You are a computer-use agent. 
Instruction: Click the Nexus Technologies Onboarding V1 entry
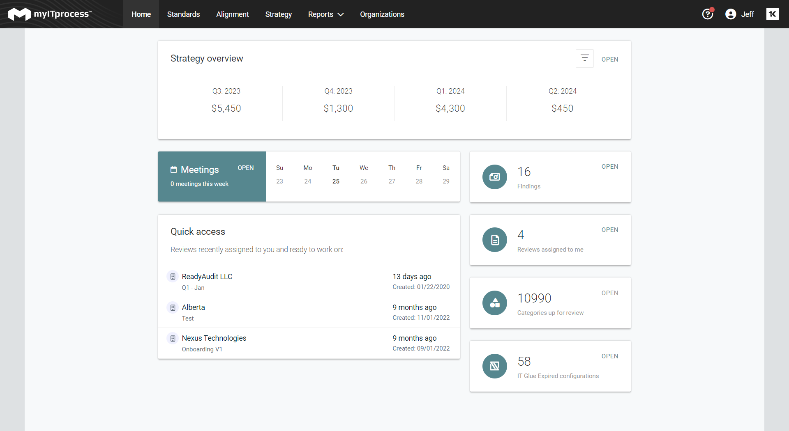[x=214, y=338]
